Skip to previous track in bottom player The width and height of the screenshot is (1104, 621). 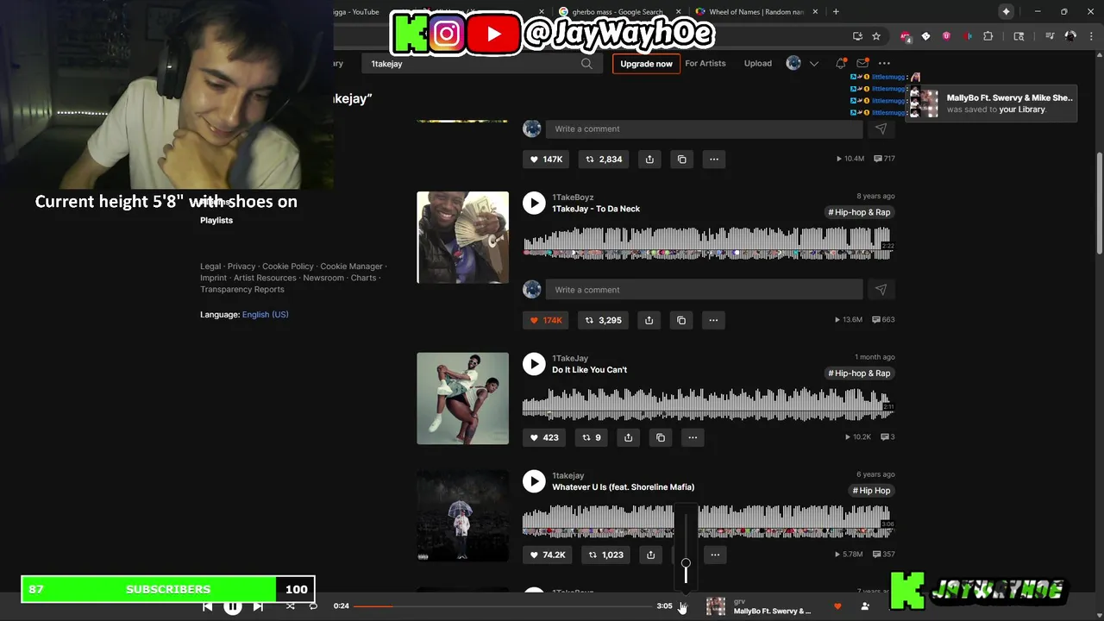[x=208, y=606]
